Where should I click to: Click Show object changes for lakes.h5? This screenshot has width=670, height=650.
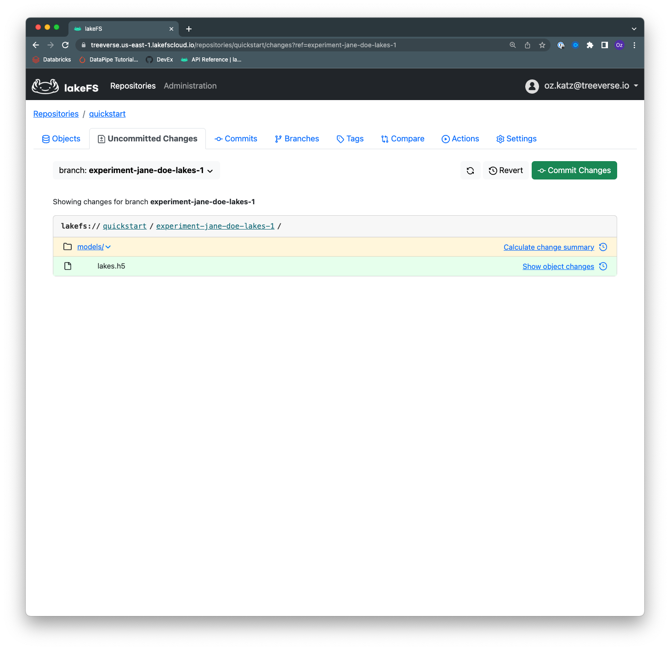coord(558,266)
